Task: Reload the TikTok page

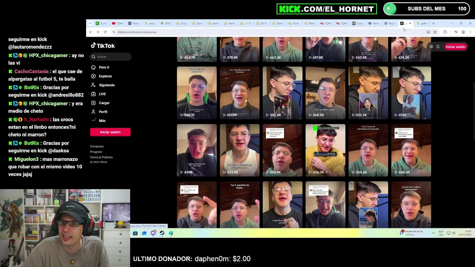Action: [105, 32]
